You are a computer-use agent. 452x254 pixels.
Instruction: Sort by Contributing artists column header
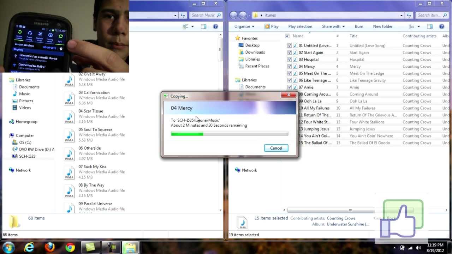tap(420, 36)
